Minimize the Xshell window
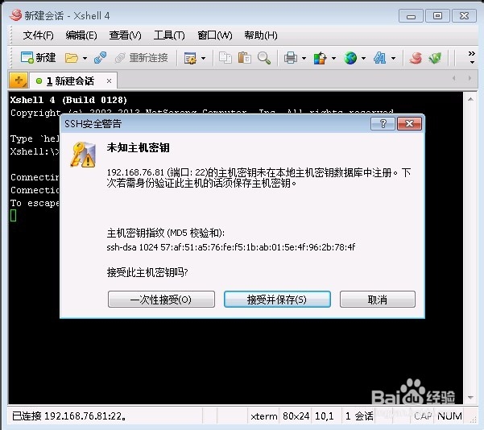The image size is (484, 430). point(411,16)
